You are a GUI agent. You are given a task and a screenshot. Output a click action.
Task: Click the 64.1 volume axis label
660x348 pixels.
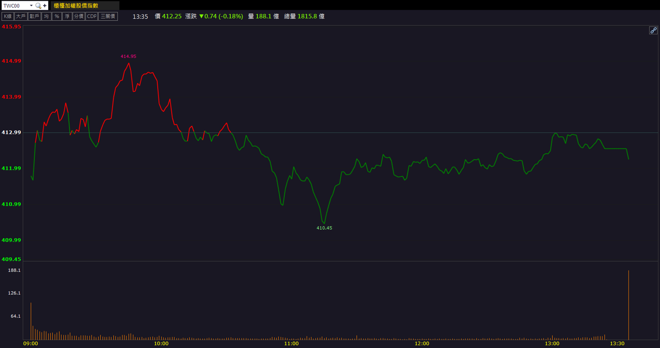16,316
